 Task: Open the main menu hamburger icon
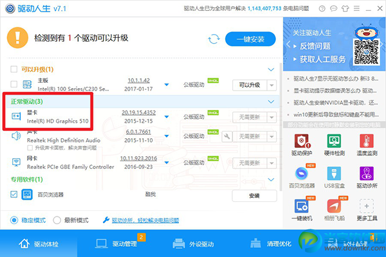coord(356,8)
